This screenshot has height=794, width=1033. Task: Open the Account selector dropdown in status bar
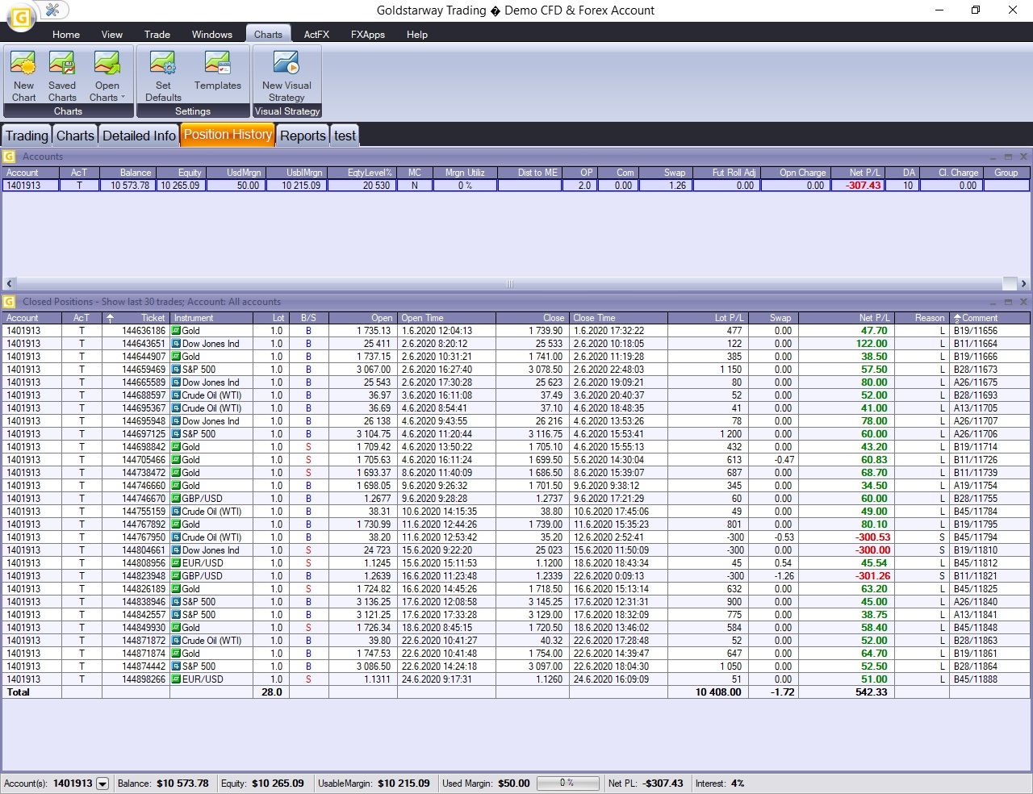click(102, 784)
